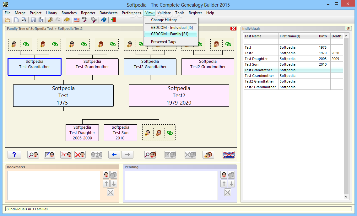This screenshot has width=357, height=216.
Task: Click the Pending remove X button
Action: tap(227, 192)
